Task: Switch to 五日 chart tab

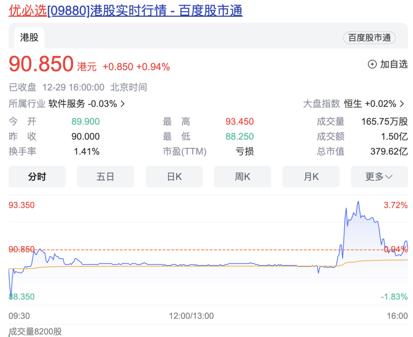Action: (106, 176)
